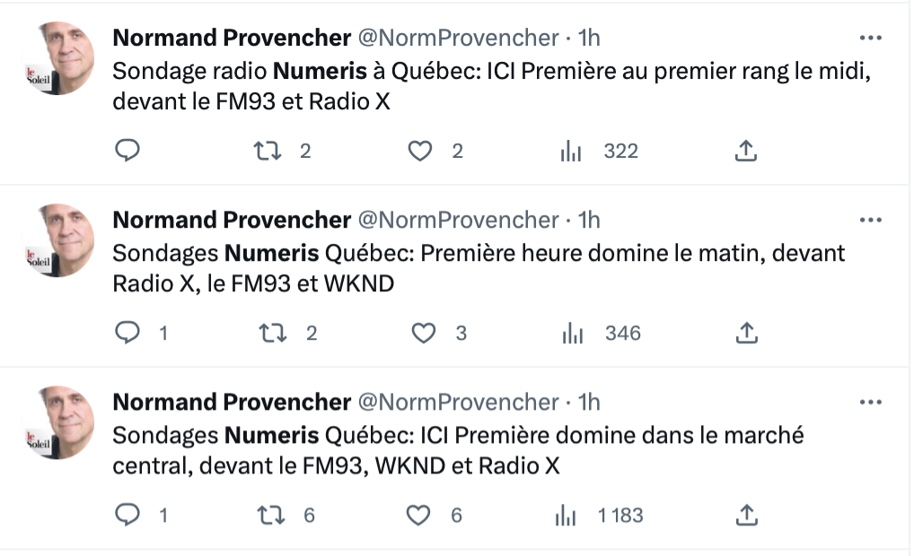Open the @NormProvencher handle on the first tweet
The width and height of the screenshot is (914, 556).
coord(458,38)
